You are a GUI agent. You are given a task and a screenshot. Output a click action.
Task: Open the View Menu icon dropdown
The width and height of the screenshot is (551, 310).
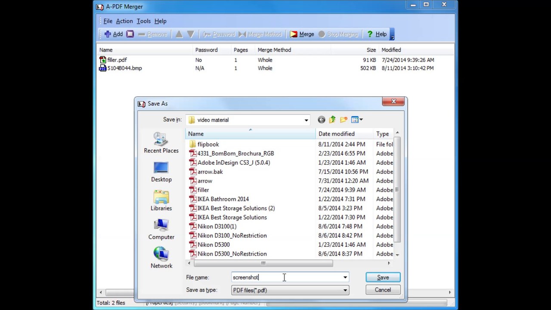[x=357, y=120]
